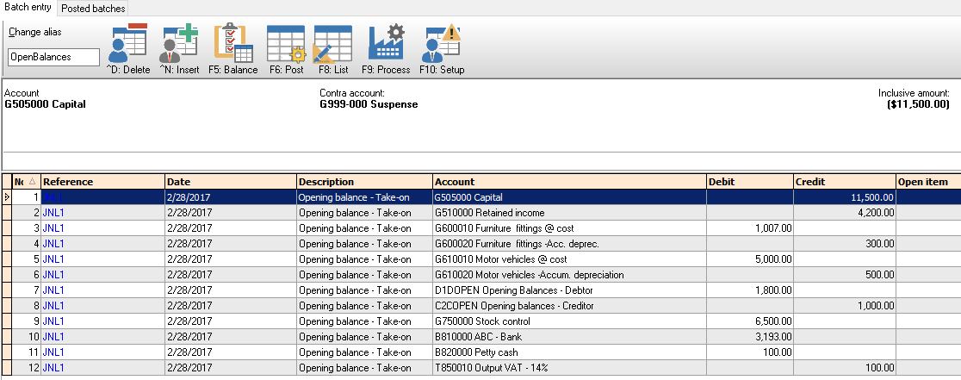Click the Date column header
This screenshot has height=380, width=961.
(x=230, y=182)
